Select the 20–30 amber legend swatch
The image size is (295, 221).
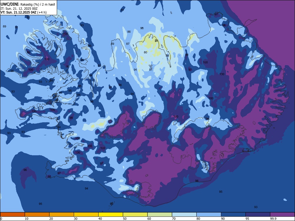pyautogui.click(x=62, y=215)
